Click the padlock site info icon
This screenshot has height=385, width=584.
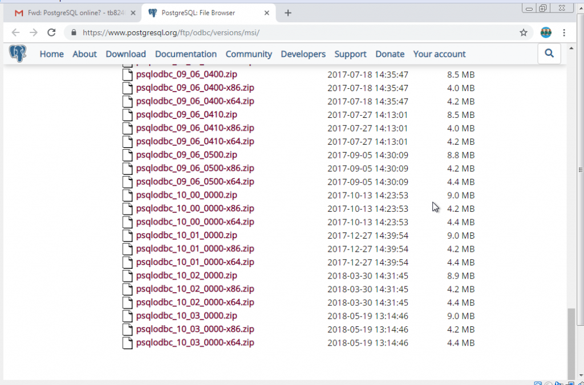click(x=74, y=32)
